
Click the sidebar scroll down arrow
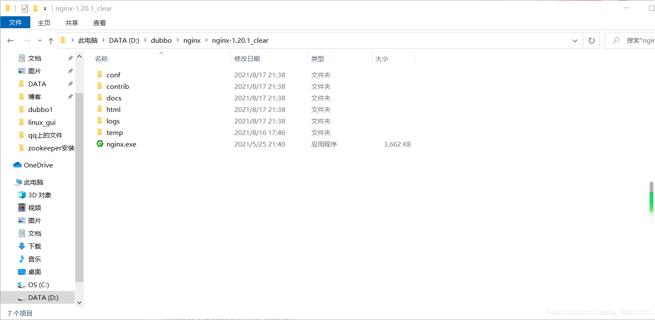click(x=79, y=302)
